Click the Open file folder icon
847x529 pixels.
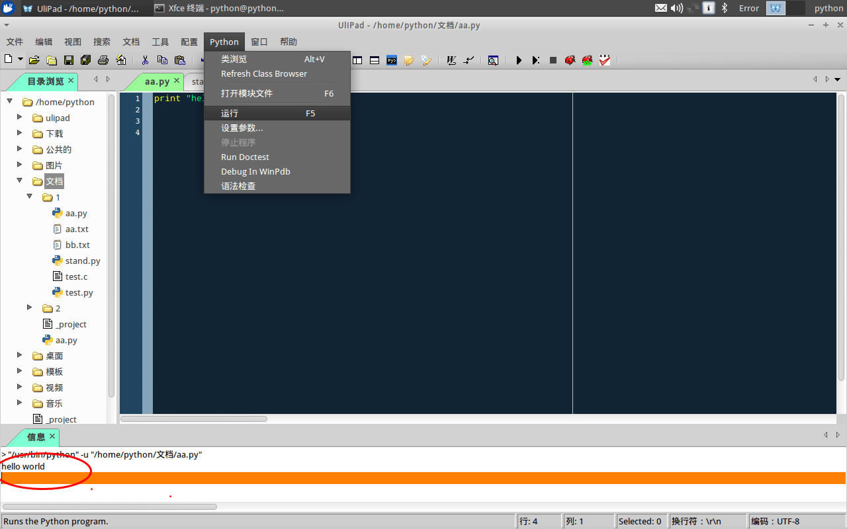coord(34,60)
